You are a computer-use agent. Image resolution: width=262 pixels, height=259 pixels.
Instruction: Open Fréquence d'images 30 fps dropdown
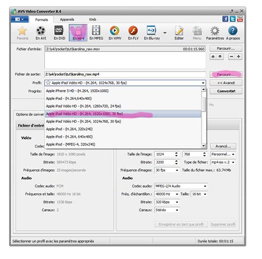click(x=167, y=170)
